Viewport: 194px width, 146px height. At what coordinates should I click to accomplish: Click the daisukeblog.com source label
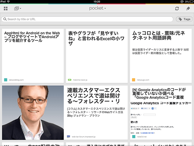(16, 80)
